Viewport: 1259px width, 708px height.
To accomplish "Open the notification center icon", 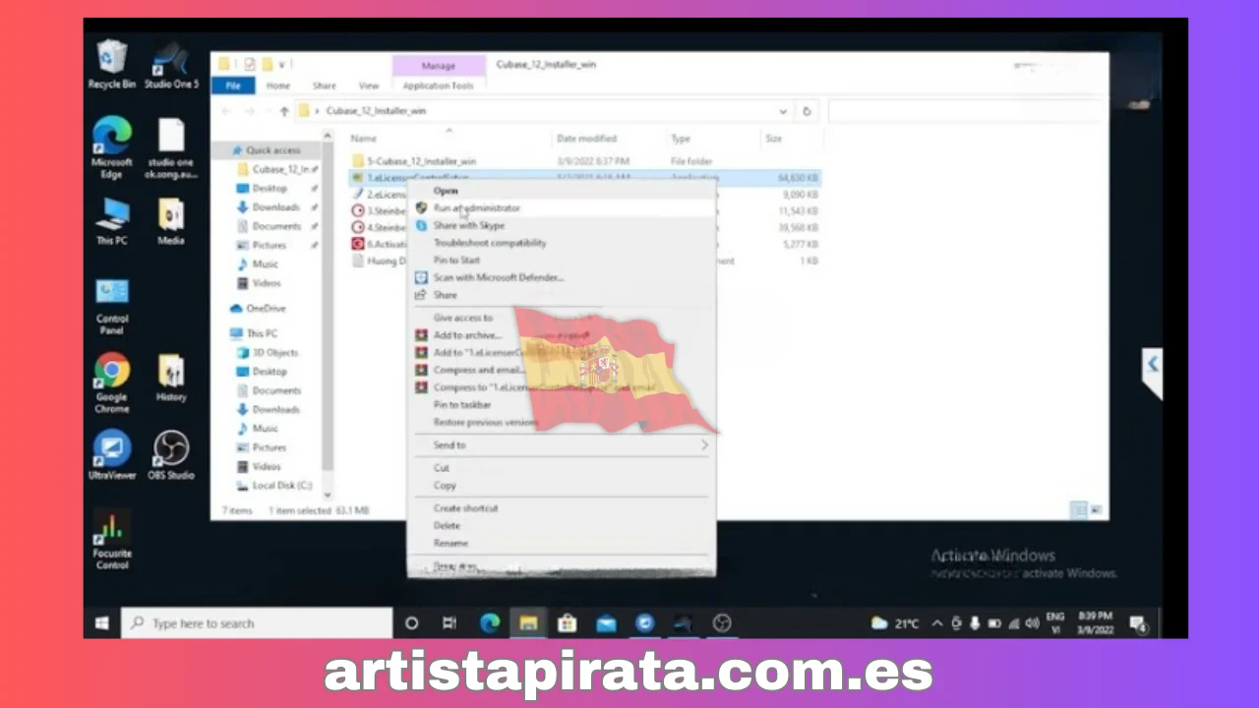I will (x=1138, y=623).
